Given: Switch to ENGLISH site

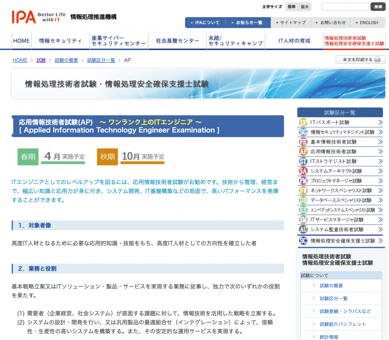Looking at the screenshot, I should [367, 22].
